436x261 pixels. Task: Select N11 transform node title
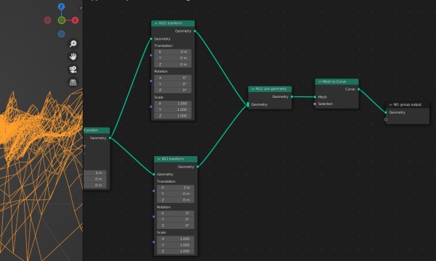click(173, 159)
